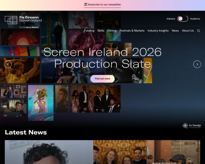Screen dimensions: 205x164
Task: Open the curly-haired man news image
Action: (49, 152)
